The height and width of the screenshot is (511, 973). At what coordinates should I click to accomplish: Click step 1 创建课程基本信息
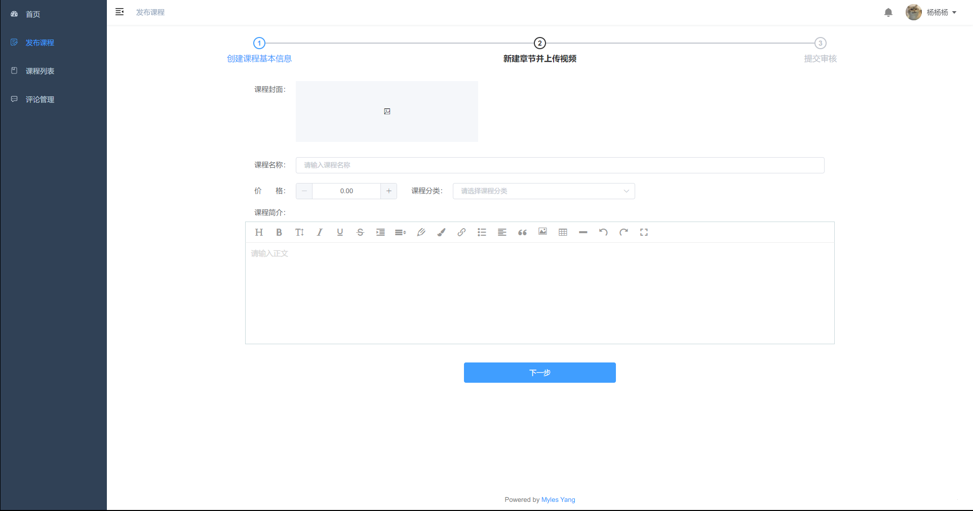(259, 51)
